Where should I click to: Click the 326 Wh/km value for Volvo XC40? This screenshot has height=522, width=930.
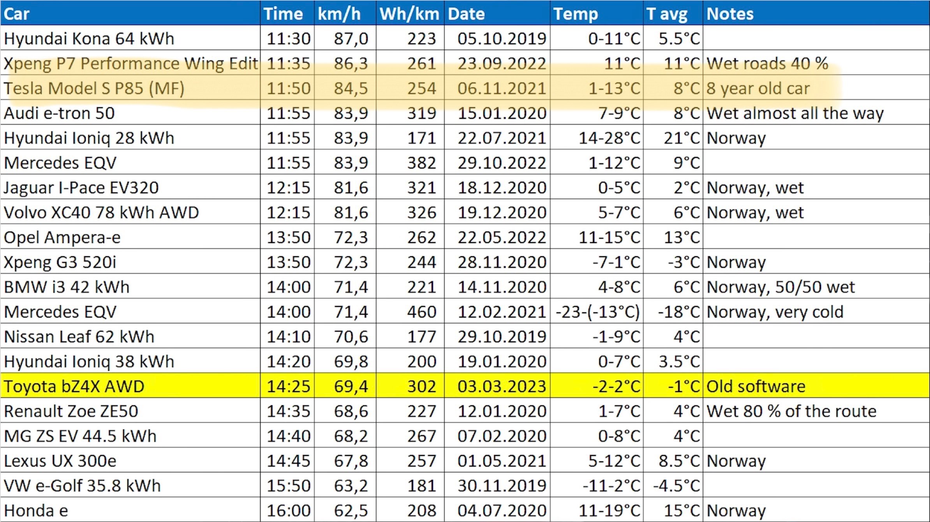click(x=410, y=212)
